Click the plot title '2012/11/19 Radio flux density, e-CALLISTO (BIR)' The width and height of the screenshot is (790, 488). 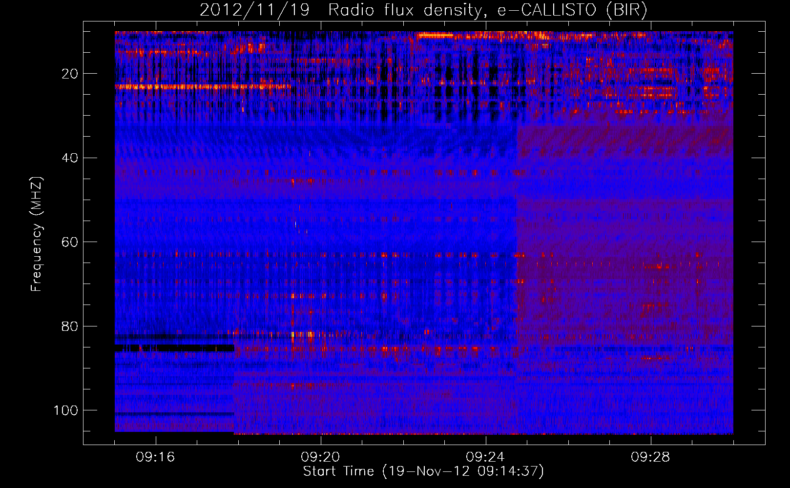(x=423, y=10)
